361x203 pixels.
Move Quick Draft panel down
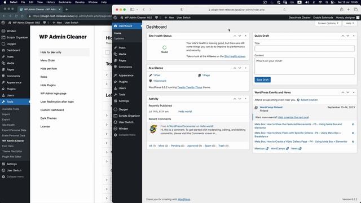pos(348,36)
